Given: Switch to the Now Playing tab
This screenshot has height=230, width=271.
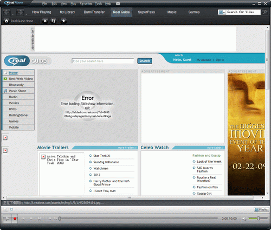Looking at the screenshot, I should pos(42,12).
